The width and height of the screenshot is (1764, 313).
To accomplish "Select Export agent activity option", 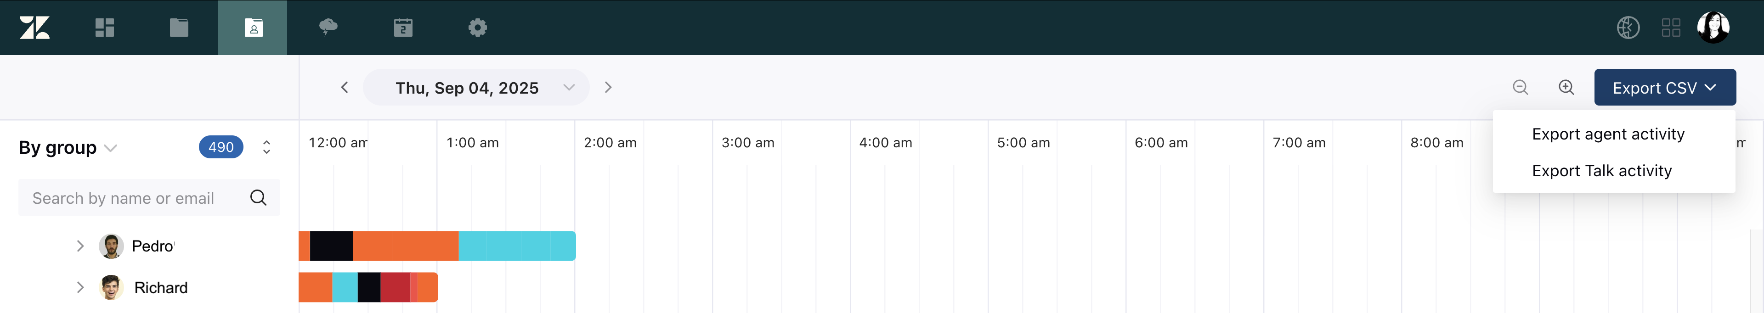I will click(1608, 134).
